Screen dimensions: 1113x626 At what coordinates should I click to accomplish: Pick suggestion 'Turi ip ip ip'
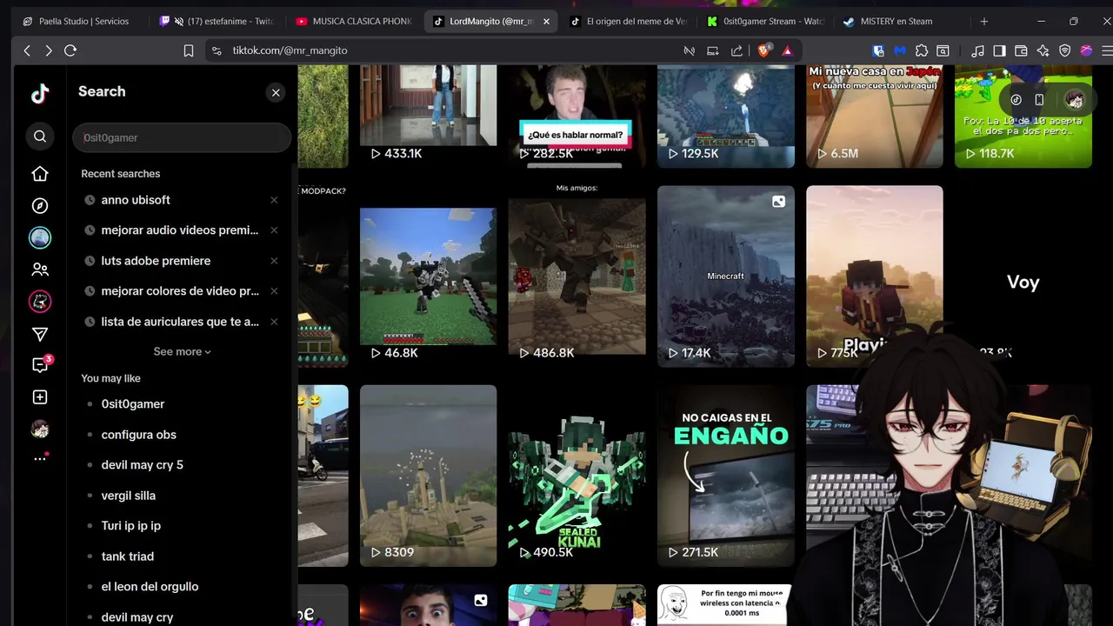[x=130, y=526]
